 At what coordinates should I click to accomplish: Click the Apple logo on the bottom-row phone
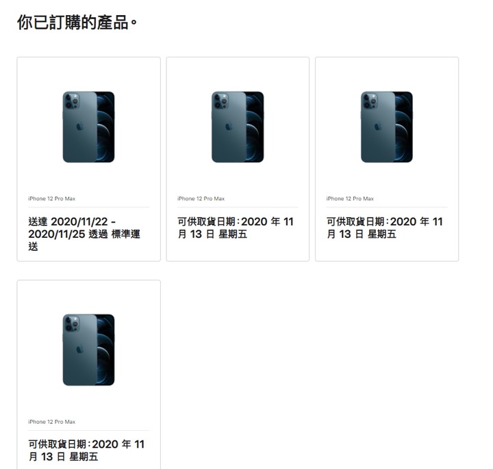(x=80, y=349)
